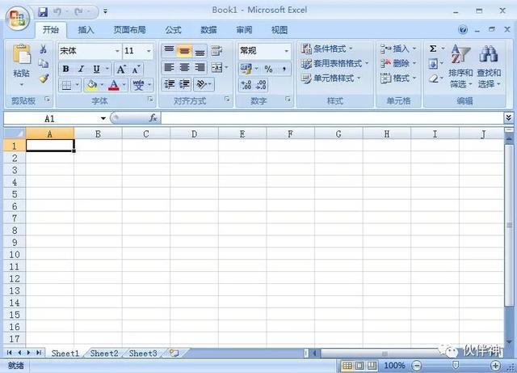The width and height of the screenshot is (517, 373).
Task: Toggle Italic formatting
Action: [81, 69]
